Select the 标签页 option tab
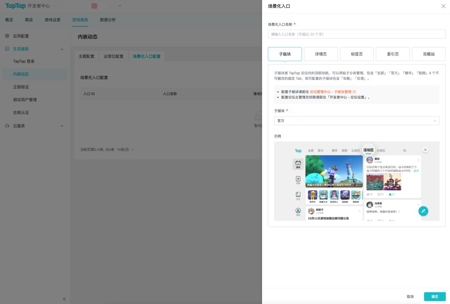 click(357, 54)
